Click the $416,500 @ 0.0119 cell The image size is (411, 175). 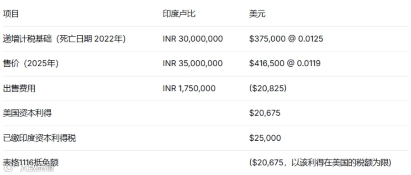(285, 64)
